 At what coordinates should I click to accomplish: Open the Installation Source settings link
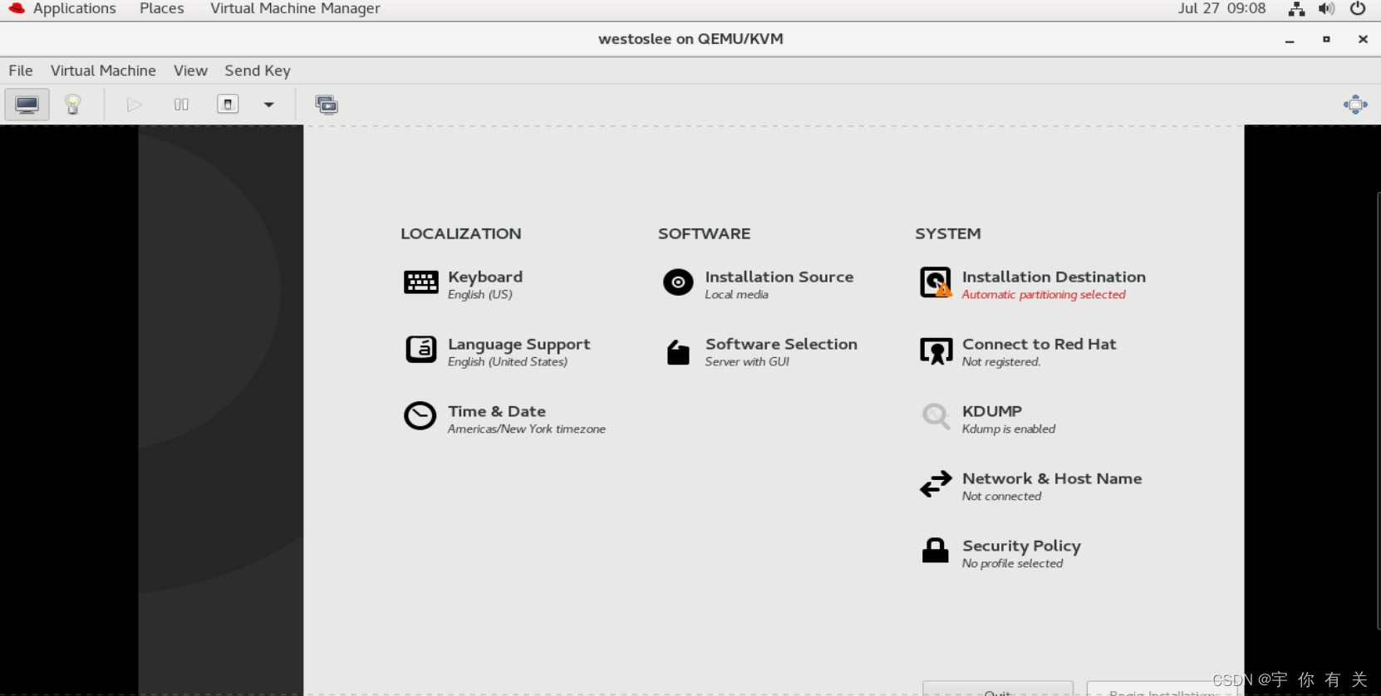779,277
